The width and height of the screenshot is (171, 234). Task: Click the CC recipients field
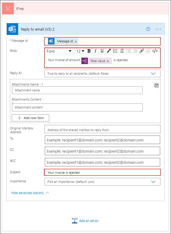102,151
